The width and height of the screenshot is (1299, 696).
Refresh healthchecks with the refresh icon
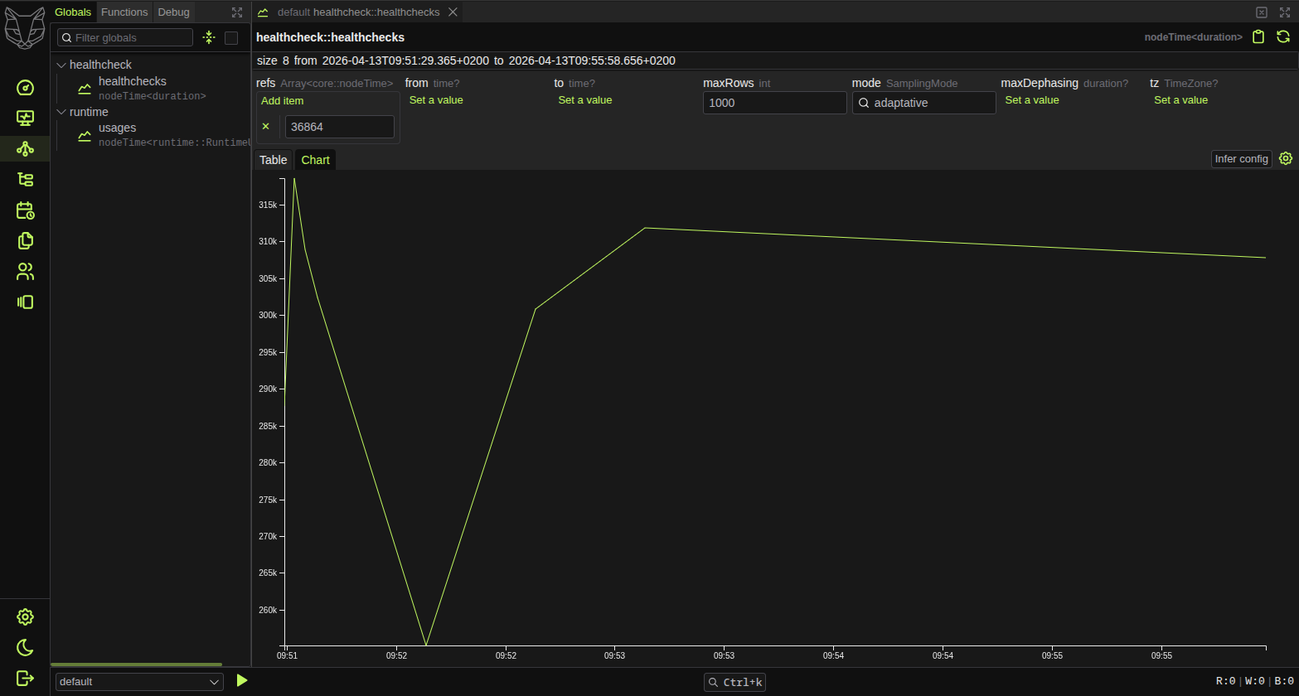click(x=1283, y=36)
